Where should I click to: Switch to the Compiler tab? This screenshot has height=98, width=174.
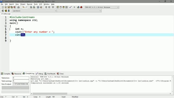pos(5,74)
